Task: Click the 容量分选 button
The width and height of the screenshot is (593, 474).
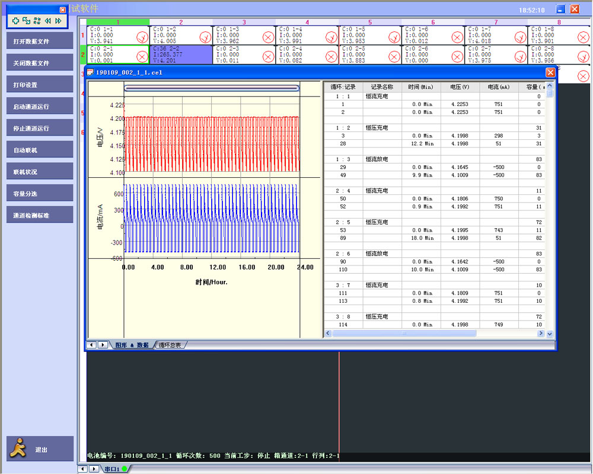Action: [40, 194]
